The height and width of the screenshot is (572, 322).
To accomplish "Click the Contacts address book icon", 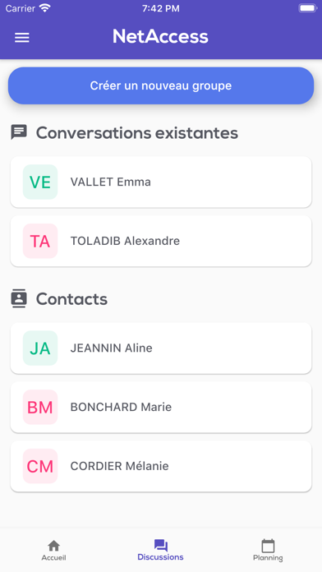I will 19,299.
